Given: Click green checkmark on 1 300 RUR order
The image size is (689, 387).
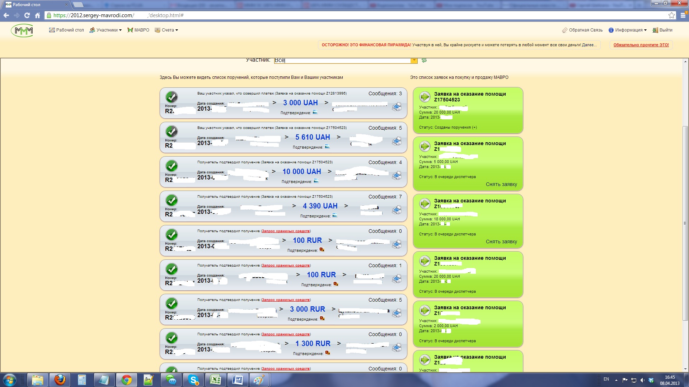Looking at the screenshot, I should tap(172, 338).
